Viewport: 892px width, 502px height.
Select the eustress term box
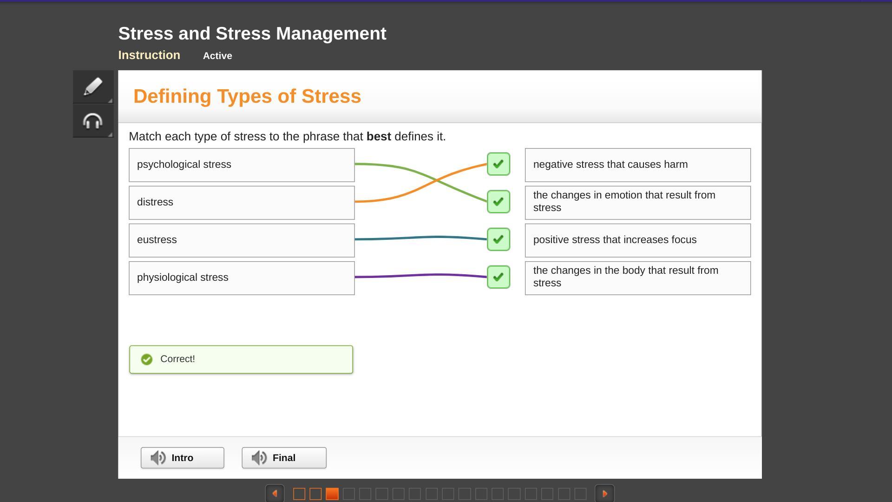coord(242,240)
